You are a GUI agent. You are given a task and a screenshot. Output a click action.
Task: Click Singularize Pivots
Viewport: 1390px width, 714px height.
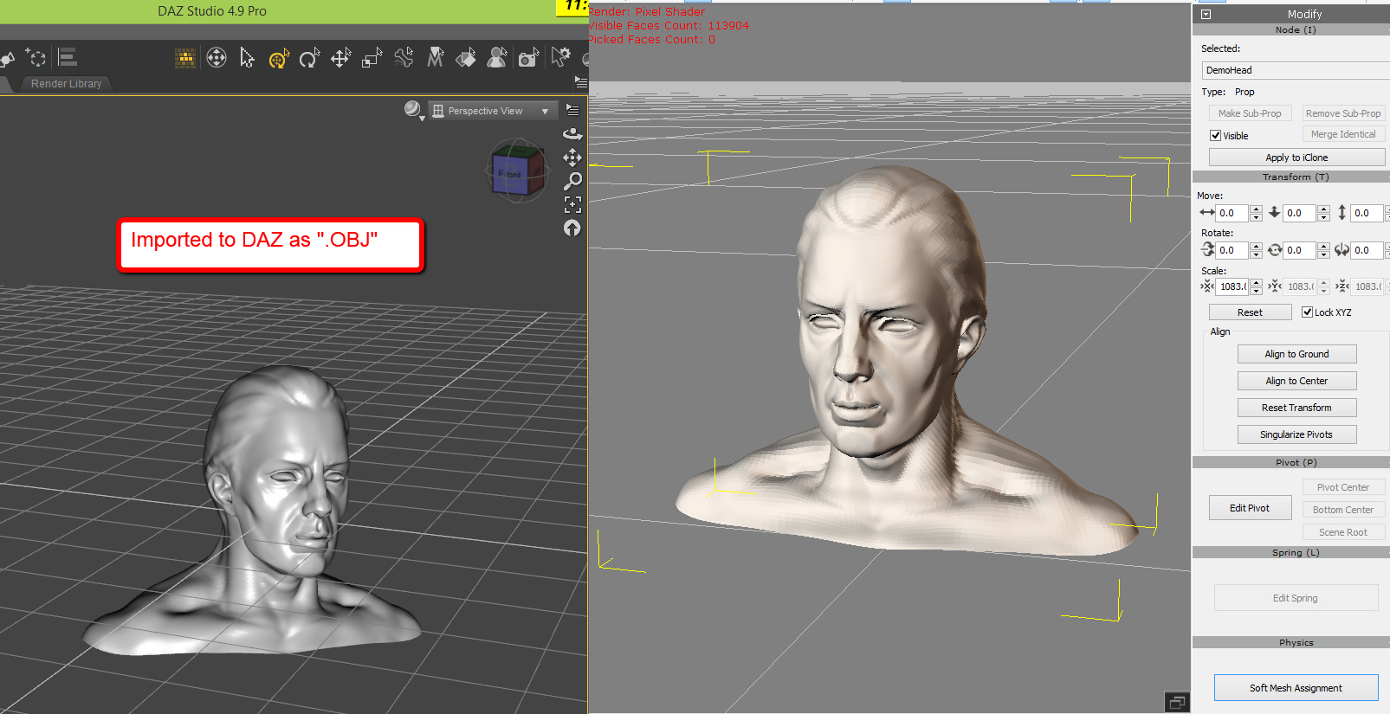(x=1296, y=434)
